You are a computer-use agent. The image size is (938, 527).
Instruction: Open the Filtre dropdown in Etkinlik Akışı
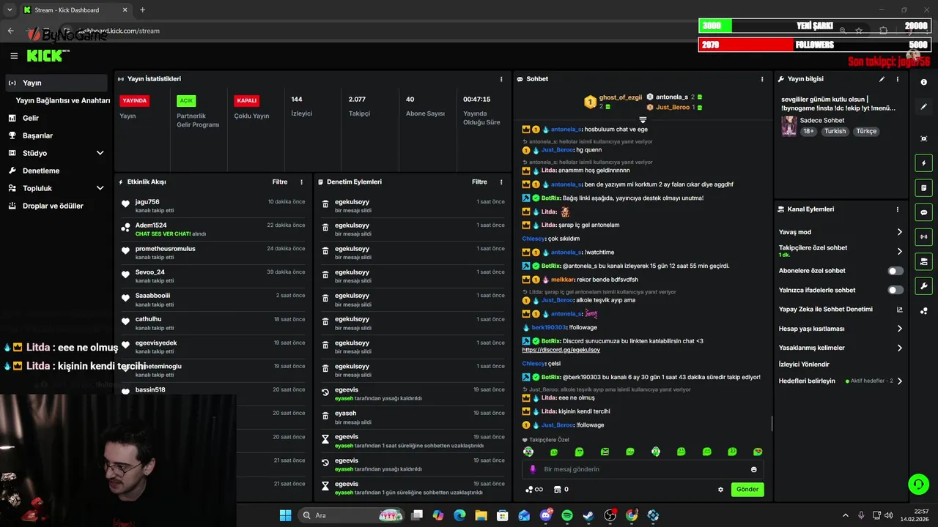pyautogui.click(x=280, y=182)
